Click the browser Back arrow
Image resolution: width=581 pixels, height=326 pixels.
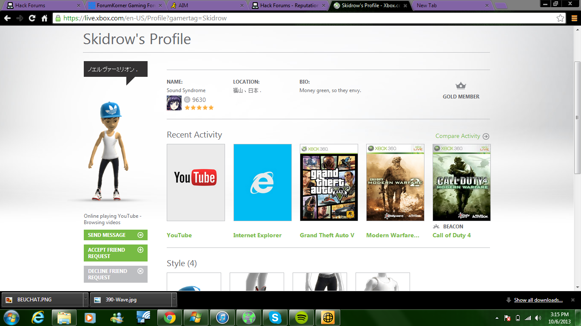coord(7,18)
